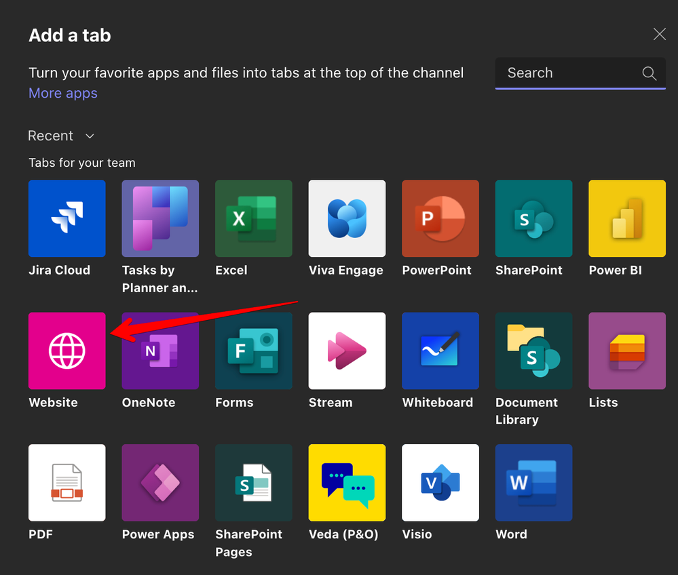This screenshot has width=678, height=575.
Task: Click the "Veda (P&O)" label text
Action: coord(343,535)
